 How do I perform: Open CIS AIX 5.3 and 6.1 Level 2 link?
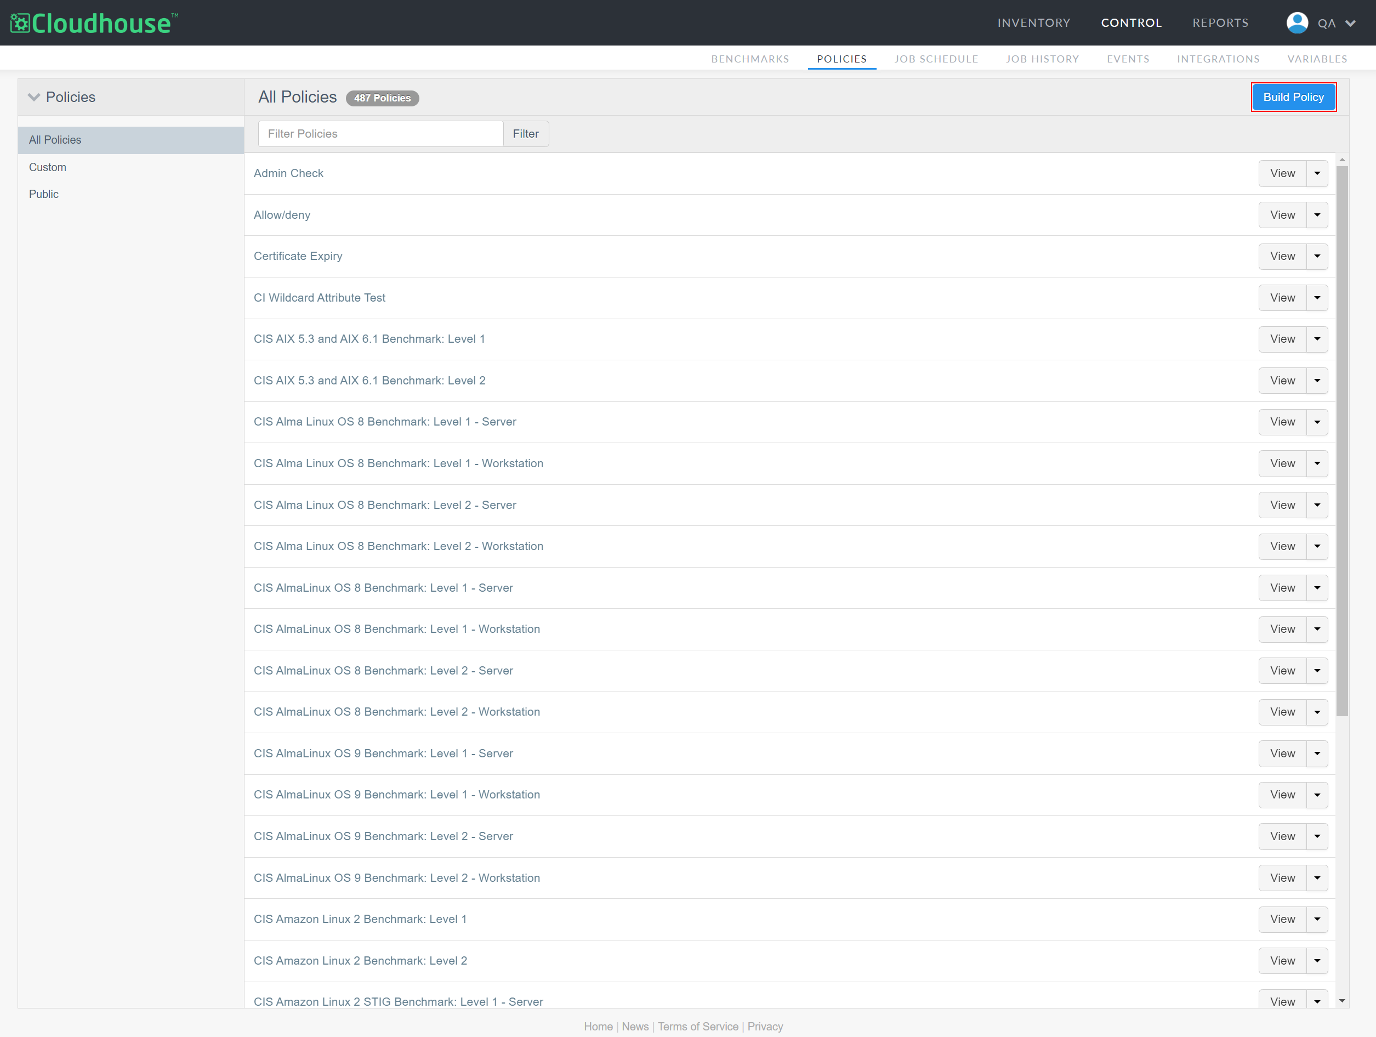click(369, 381)
